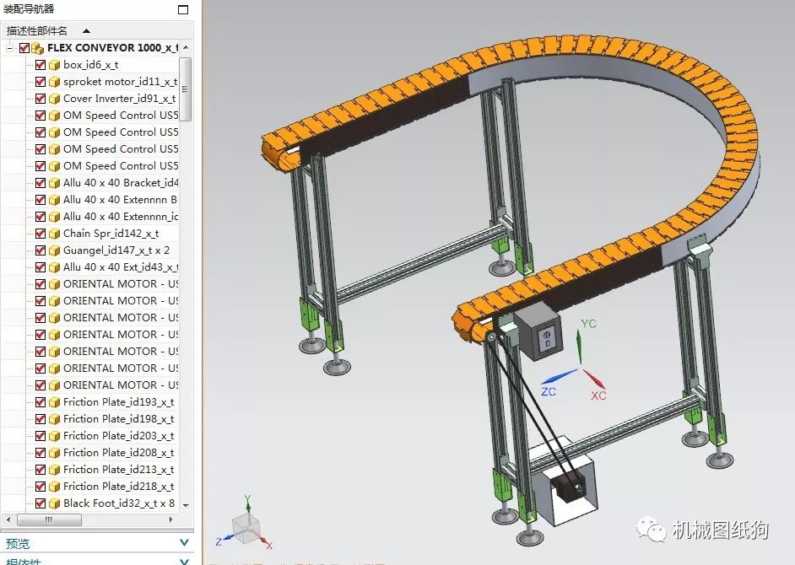This screenshot has height=565, width=795.
Task: Click the YC axis of the WCS triad
Action: coord(580,347)
